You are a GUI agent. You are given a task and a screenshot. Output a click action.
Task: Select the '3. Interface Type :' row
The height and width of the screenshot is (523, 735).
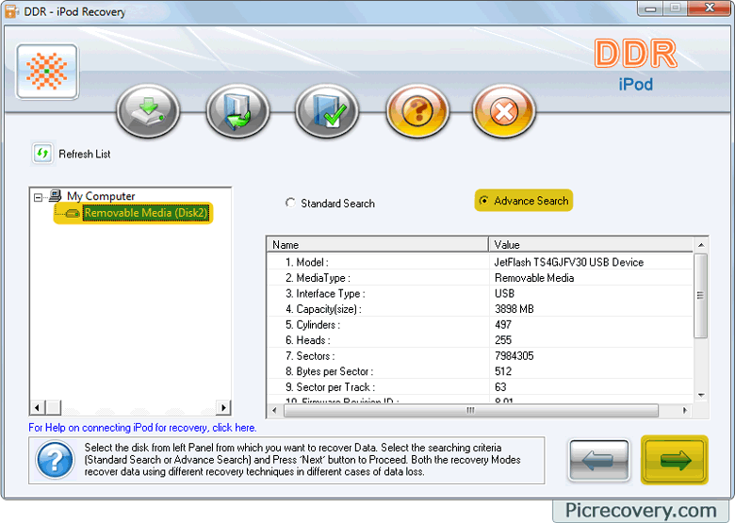click(325, 293)
